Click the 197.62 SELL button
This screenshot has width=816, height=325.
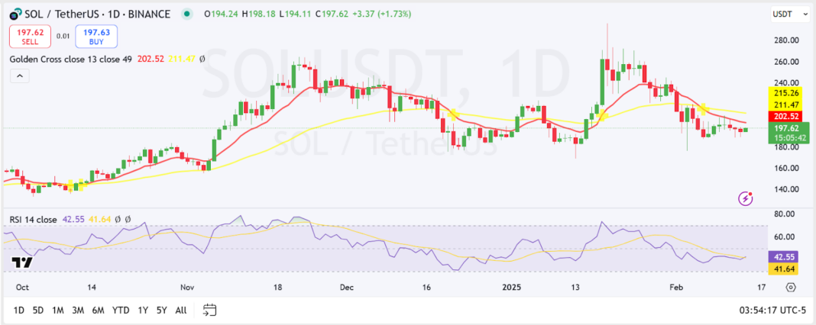[x=31, y=37]
